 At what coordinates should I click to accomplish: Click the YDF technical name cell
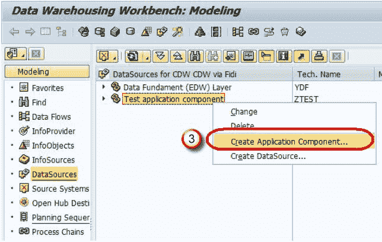(301, 87)
